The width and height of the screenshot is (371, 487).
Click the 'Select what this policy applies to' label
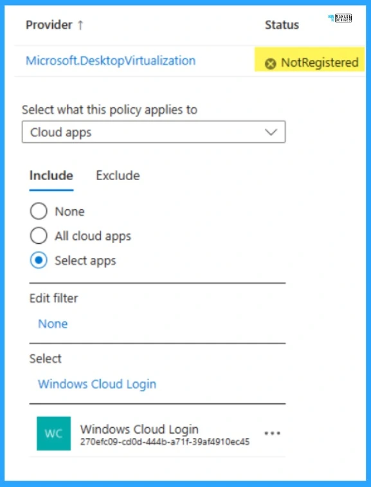[x=109, y=109]
